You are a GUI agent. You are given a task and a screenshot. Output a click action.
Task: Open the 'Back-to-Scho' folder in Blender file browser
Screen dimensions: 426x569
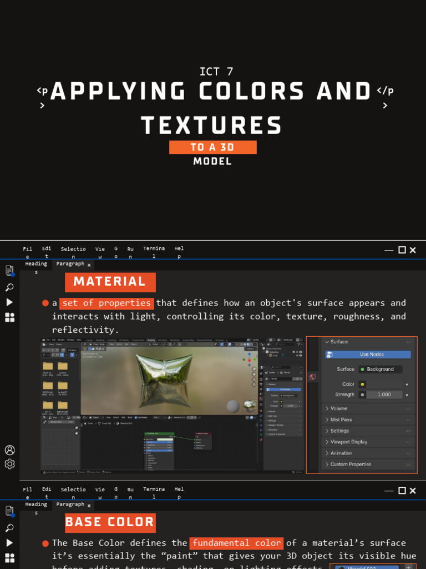pos(48,368)
